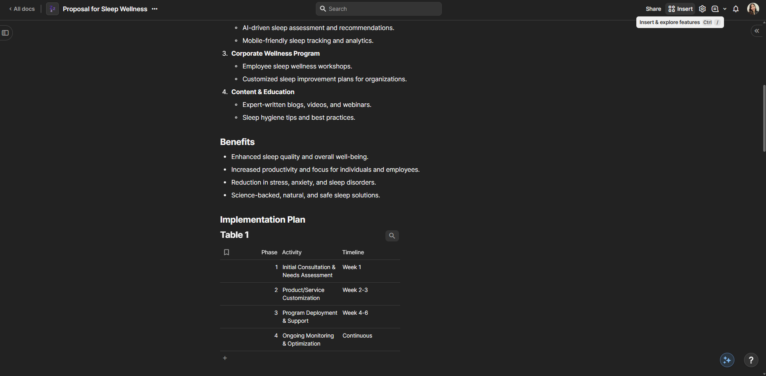
Task: Open the comments panel icon
Action: pos(715,9)
